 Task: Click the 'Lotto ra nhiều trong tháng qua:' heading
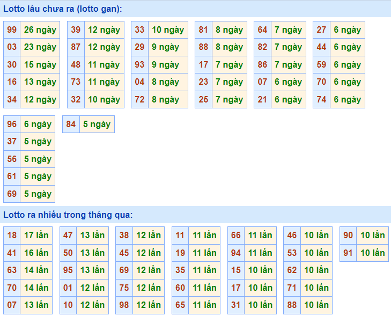coord(68,215)
